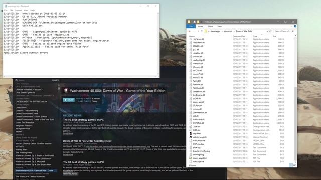Image resolution: width=321 pixels, height=180 pixels.
Task: Open Notepad's Format menu
Action: (18, 10)
